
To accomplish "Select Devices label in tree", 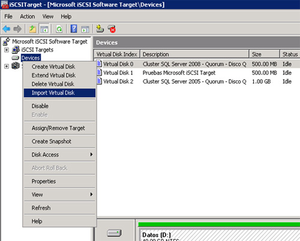I will [31, 58].
